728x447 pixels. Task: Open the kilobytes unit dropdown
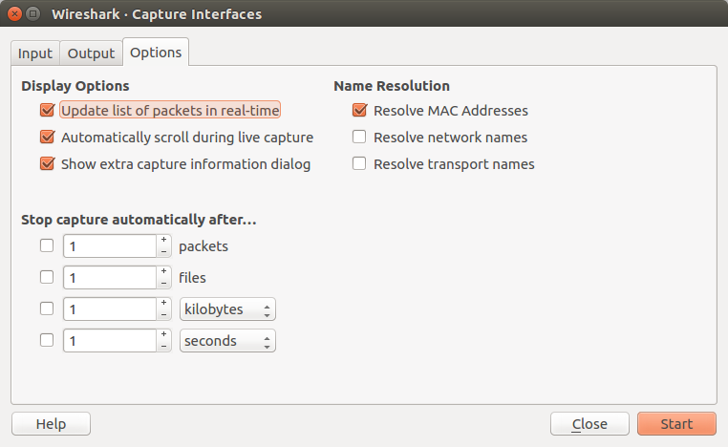(227, 309)
